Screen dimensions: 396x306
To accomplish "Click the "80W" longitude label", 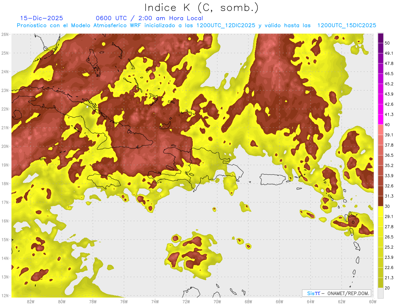I will 62,302.
